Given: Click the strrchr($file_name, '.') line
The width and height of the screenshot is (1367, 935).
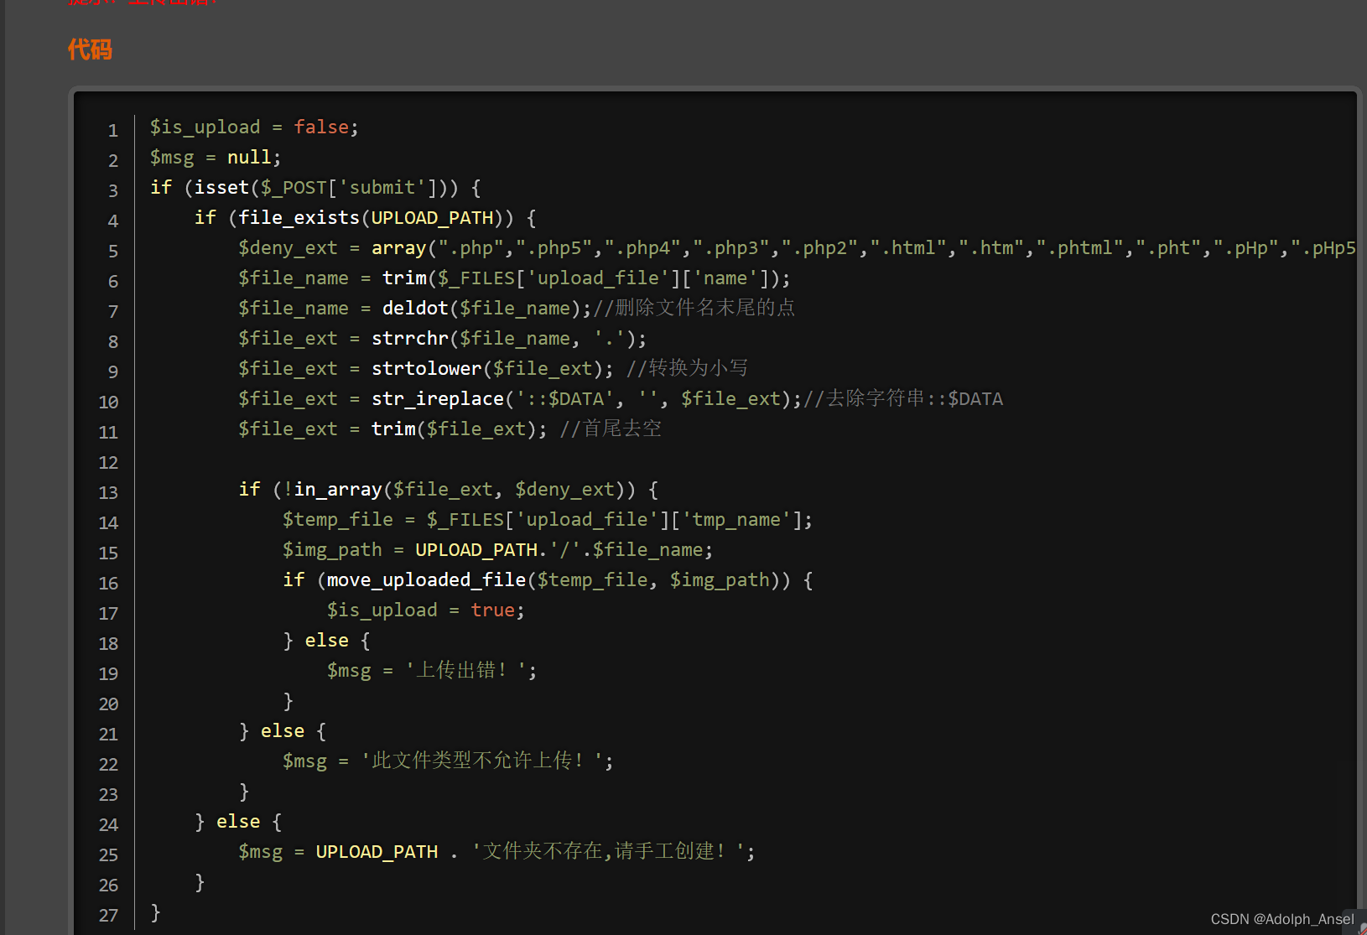Looking at the screenshot, I should (442, 338).
